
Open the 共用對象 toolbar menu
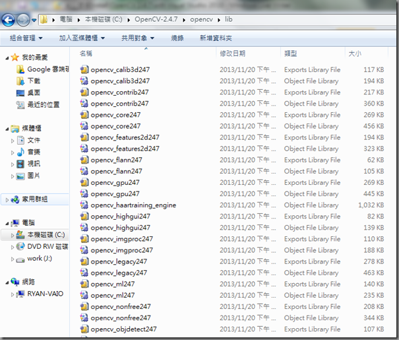pos(138,38)
